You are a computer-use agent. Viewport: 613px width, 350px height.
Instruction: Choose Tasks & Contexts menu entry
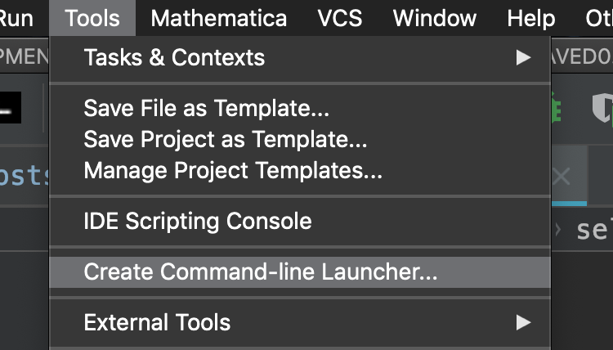tap(174, 57)
